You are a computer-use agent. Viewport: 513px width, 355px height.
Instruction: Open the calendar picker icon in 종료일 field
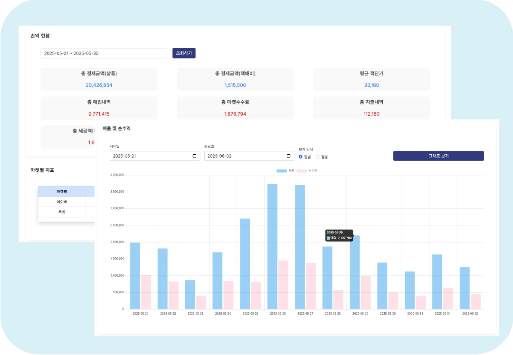click(289, 156)
